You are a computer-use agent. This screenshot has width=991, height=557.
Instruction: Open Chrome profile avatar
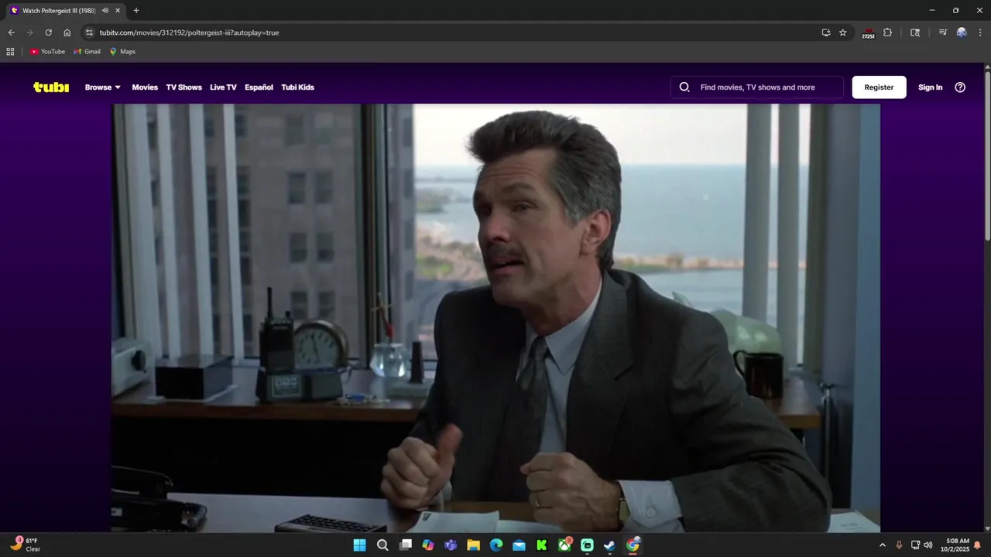(962, 32)
